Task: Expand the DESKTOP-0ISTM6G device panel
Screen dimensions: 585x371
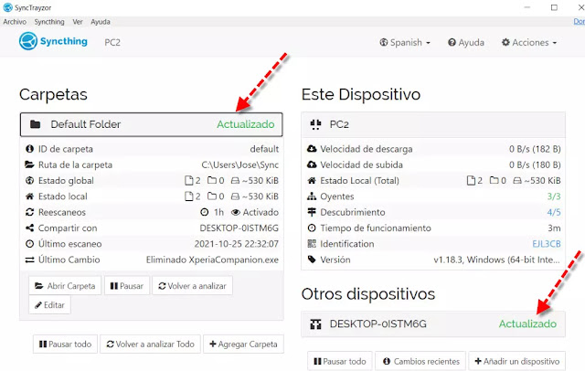Action: click(433, 324)
